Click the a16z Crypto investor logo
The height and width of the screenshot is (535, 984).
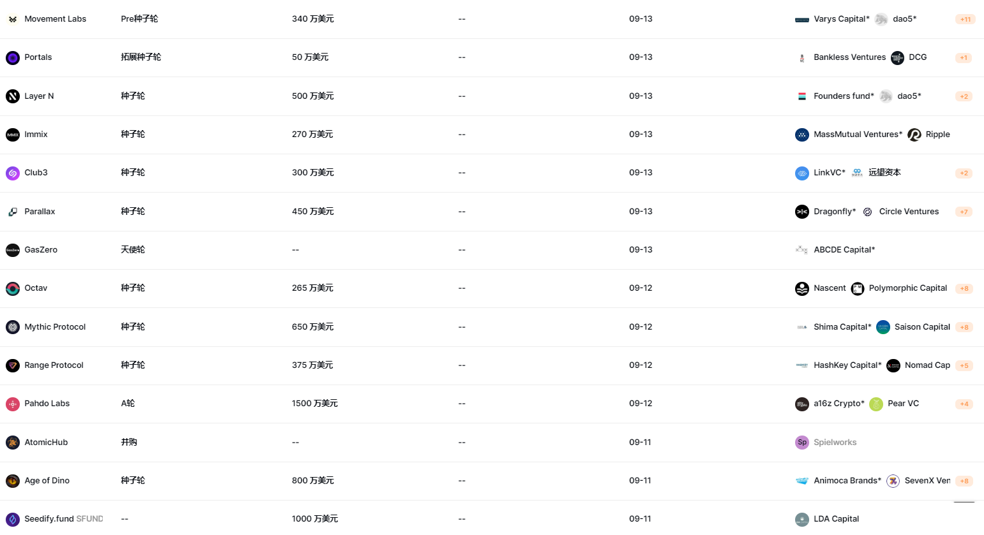click(x=802, y=404)
